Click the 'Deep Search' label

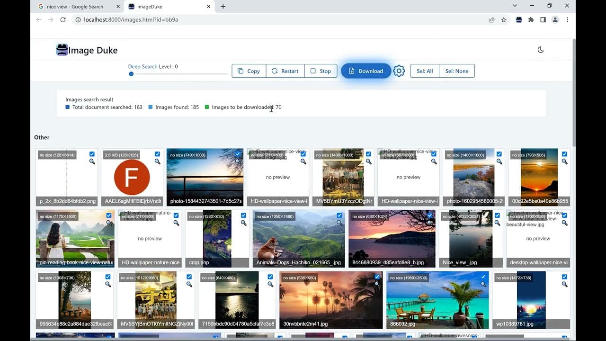click(143, 67)
